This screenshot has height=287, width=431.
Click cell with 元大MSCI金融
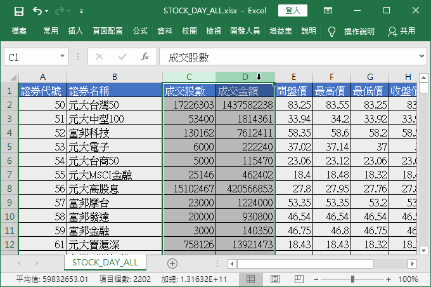115,175
